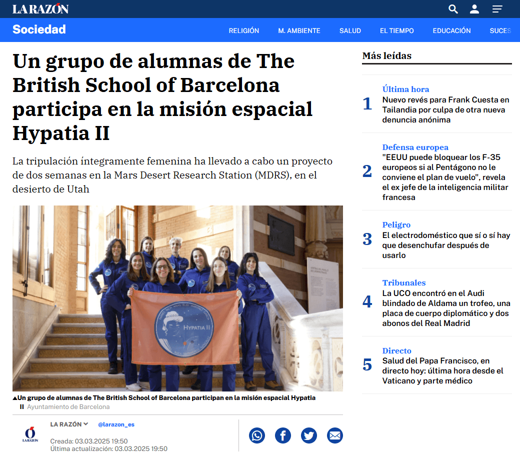The image size is (520, 455).
Task: Read Frank Cuesta Tailandia article
Action: click(x=445, y=110)
